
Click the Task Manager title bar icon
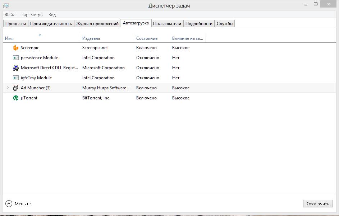[6, 6]
